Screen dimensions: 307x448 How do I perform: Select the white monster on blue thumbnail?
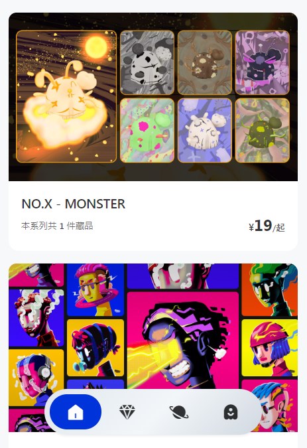(x=205, y=130)
